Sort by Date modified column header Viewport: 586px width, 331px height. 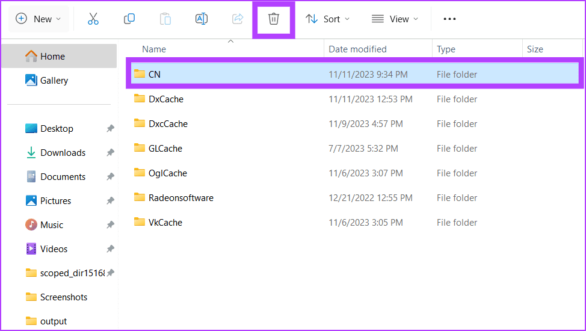pyautogui.click(x=357, y=49)
